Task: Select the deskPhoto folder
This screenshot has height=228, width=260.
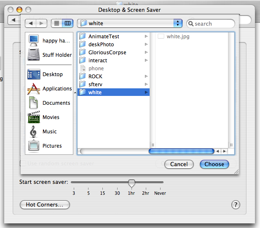Action: 113,44
